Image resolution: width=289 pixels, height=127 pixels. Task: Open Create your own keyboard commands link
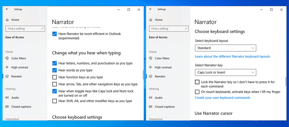[x=222, y=98]
